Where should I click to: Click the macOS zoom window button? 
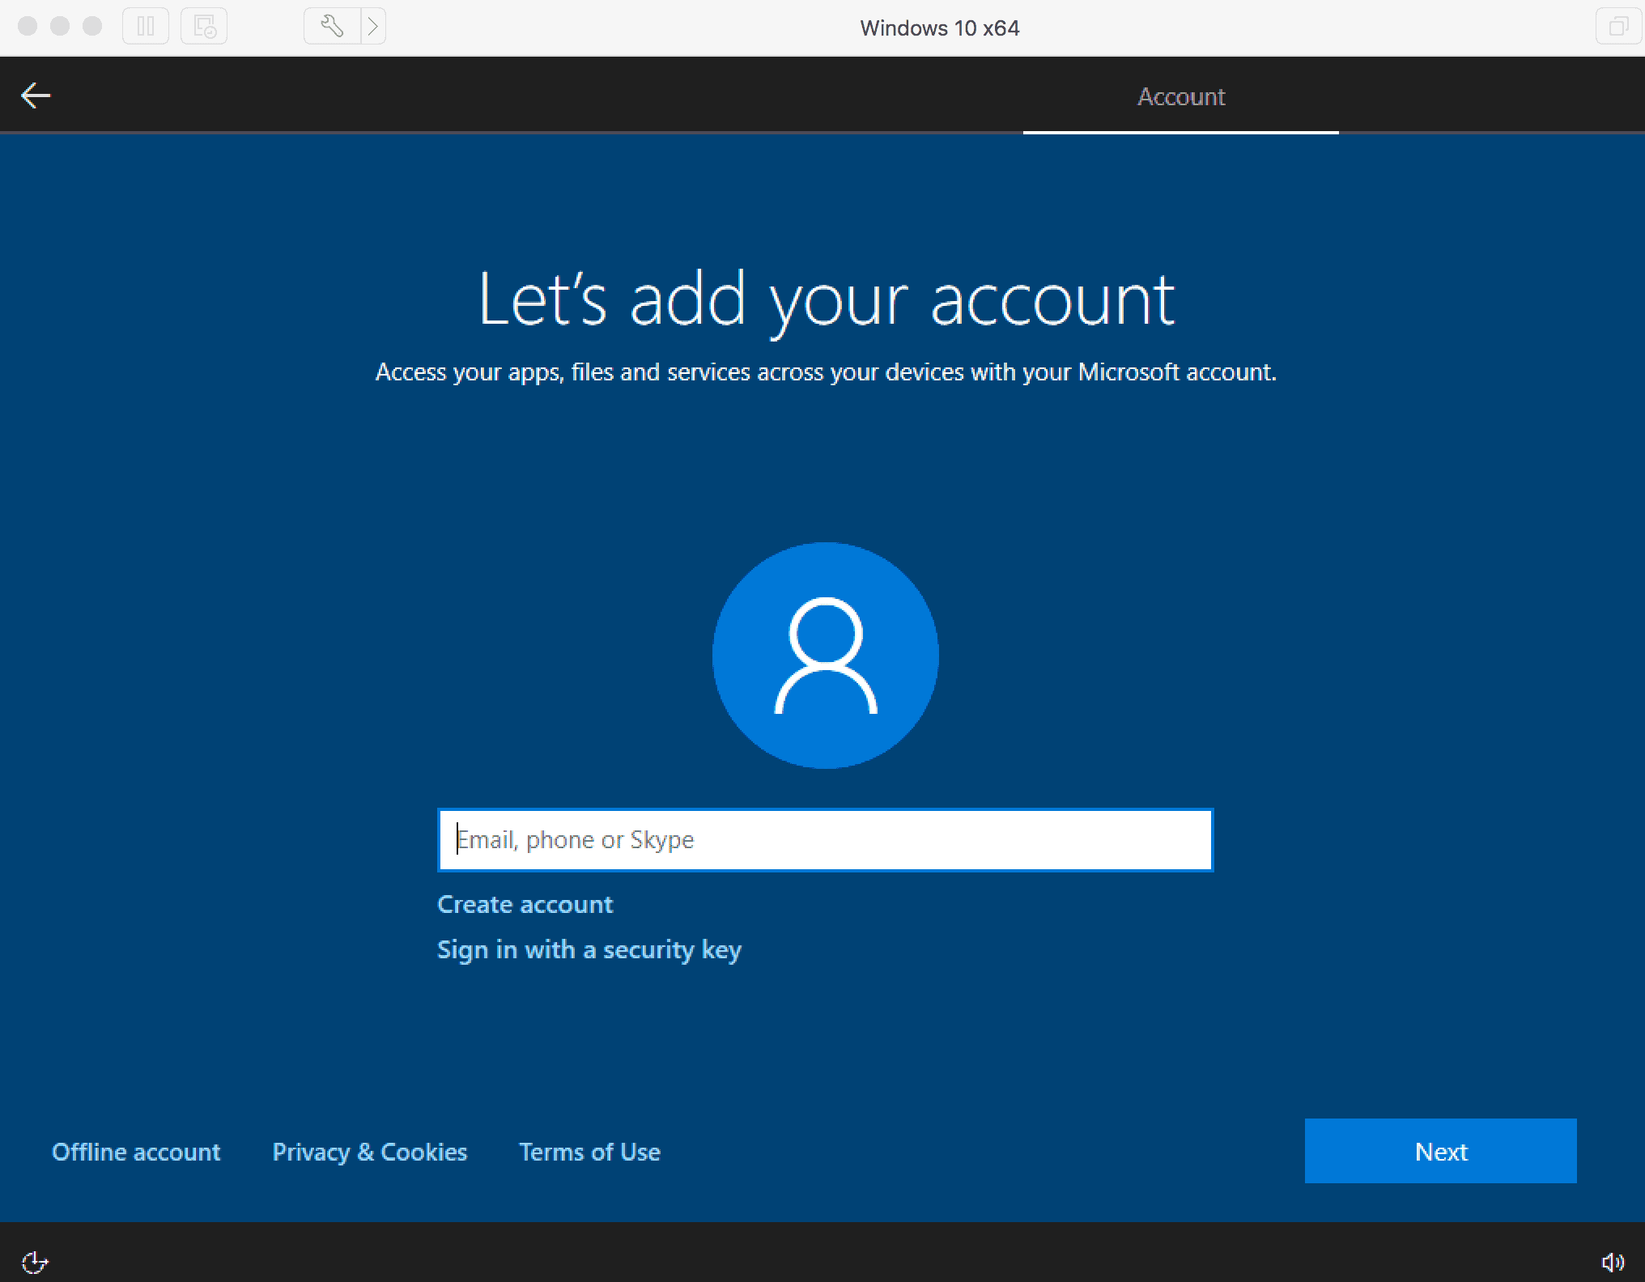pyautogui.click(x=92, y=26)
